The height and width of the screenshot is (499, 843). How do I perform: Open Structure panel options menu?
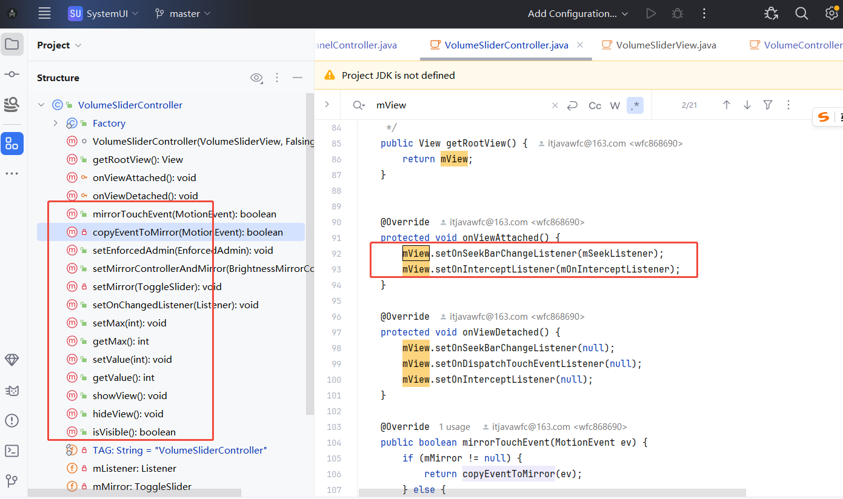point(278,78)
